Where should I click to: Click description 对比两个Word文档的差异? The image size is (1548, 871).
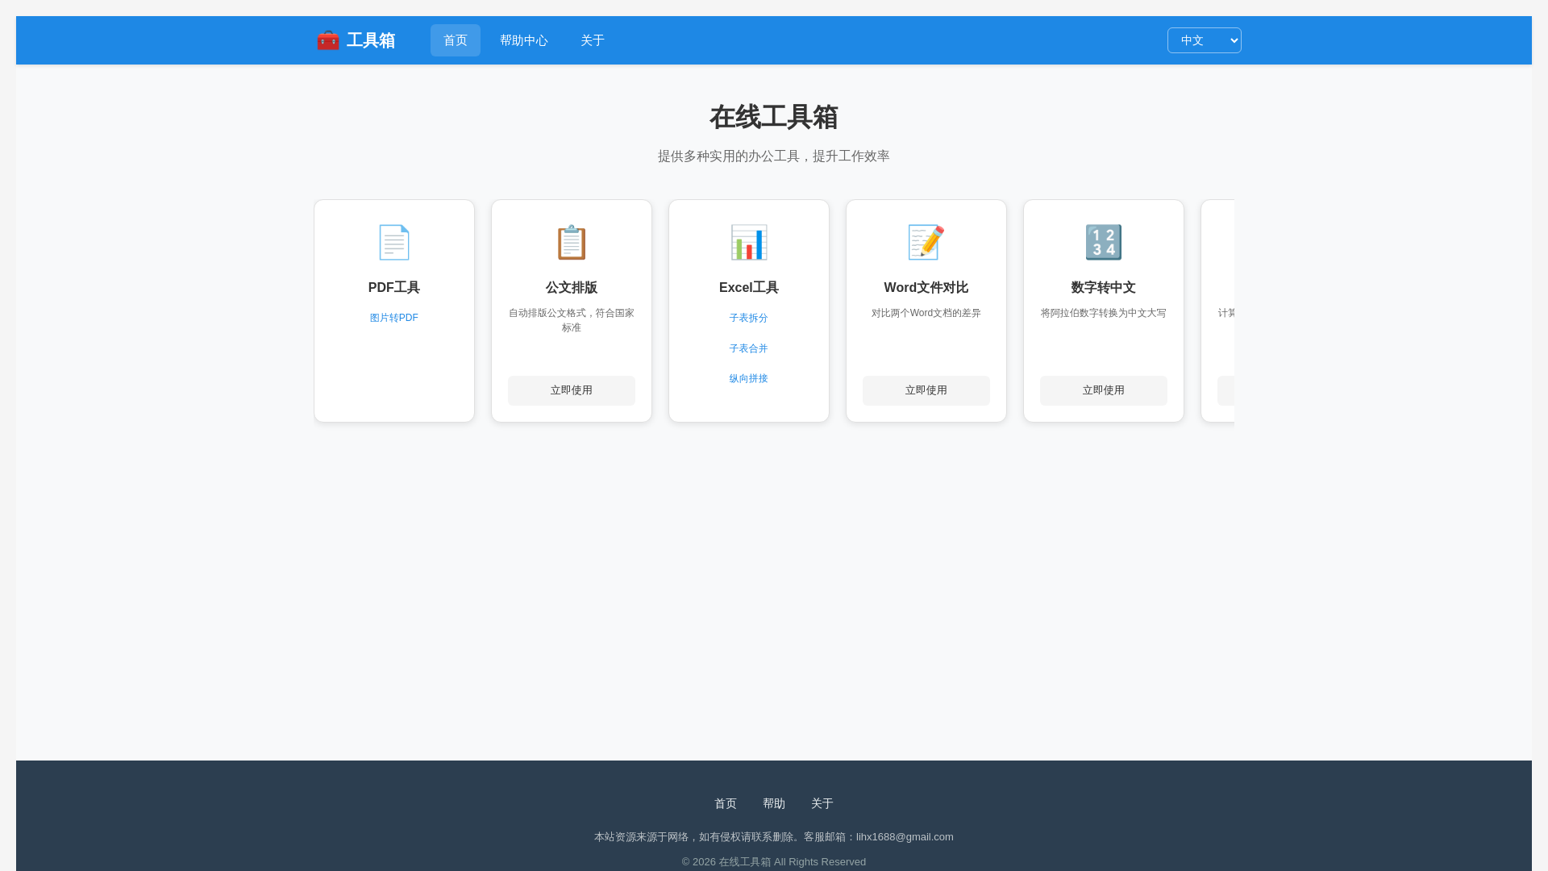click(x=926, y=313)
